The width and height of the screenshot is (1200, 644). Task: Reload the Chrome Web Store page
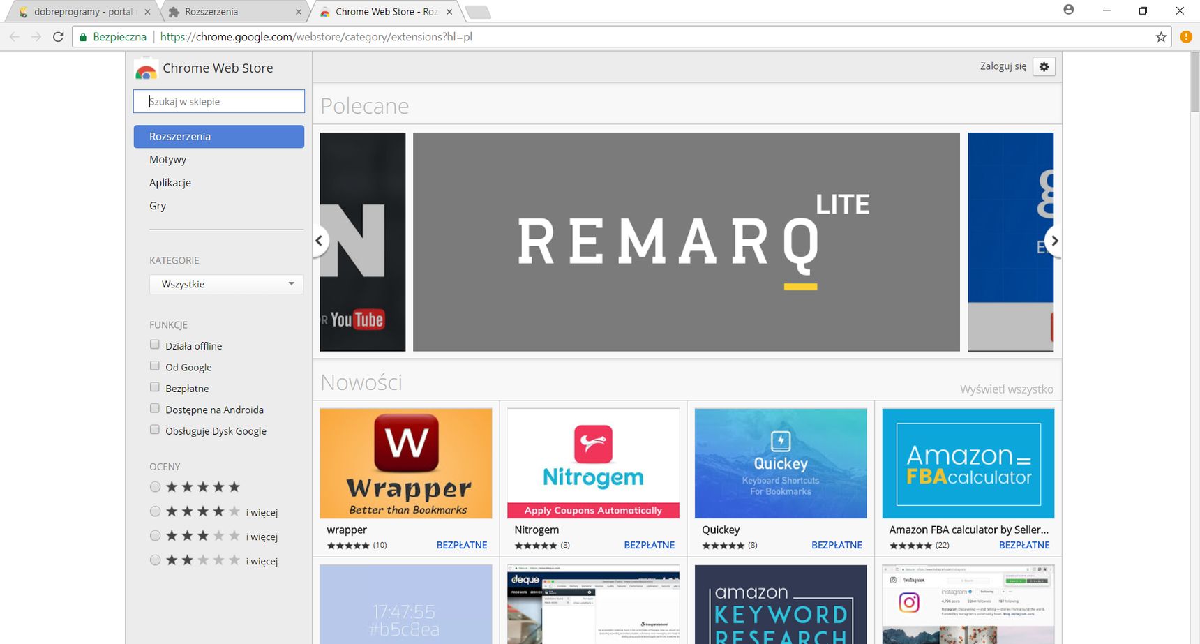point(59,37)
